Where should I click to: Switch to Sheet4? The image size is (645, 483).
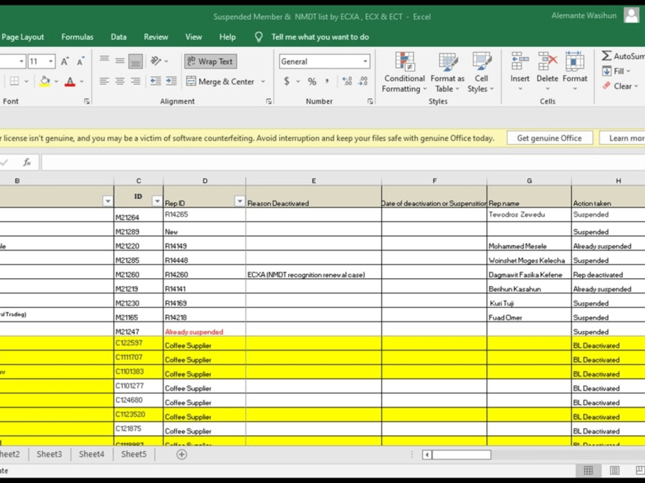92,454
